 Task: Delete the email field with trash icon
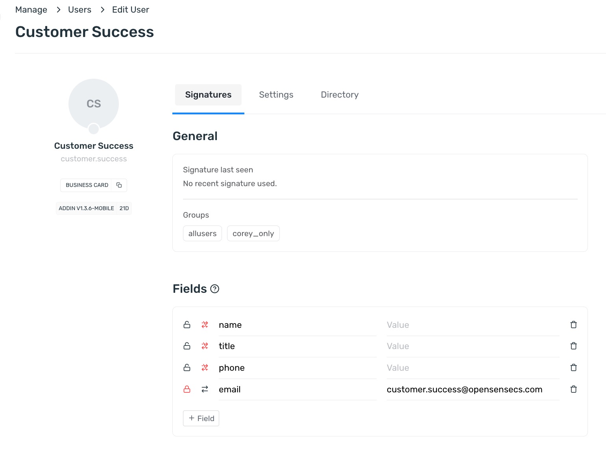point(574,389)
